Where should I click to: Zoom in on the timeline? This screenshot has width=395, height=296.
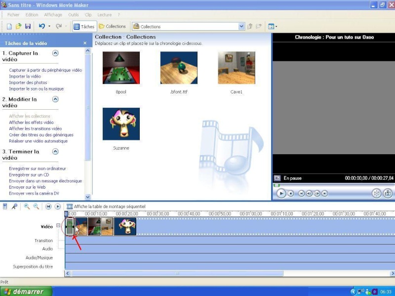[27, 207]
